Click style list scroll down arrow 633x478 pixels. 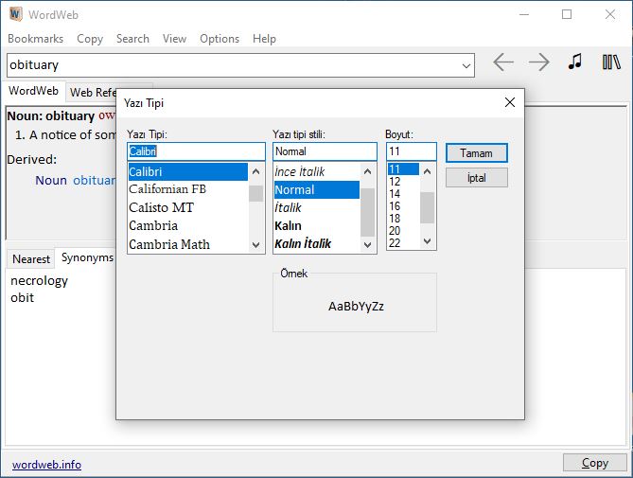click(367, 244)
